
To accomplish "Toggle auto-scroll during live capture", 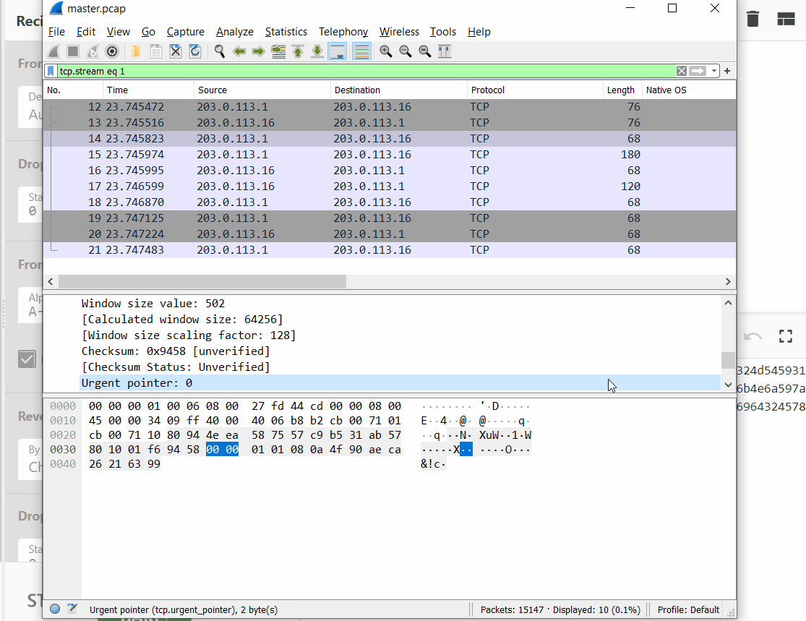I will (x=338, y=51).
